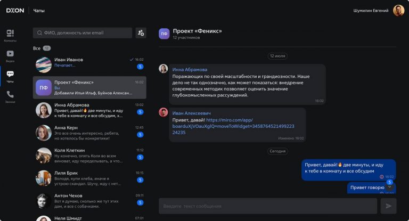The width and height of the screenshot is (409, 221).
Task: Open the Video section in sidebar
Action: pyautogui.click(x=10, y=56)
